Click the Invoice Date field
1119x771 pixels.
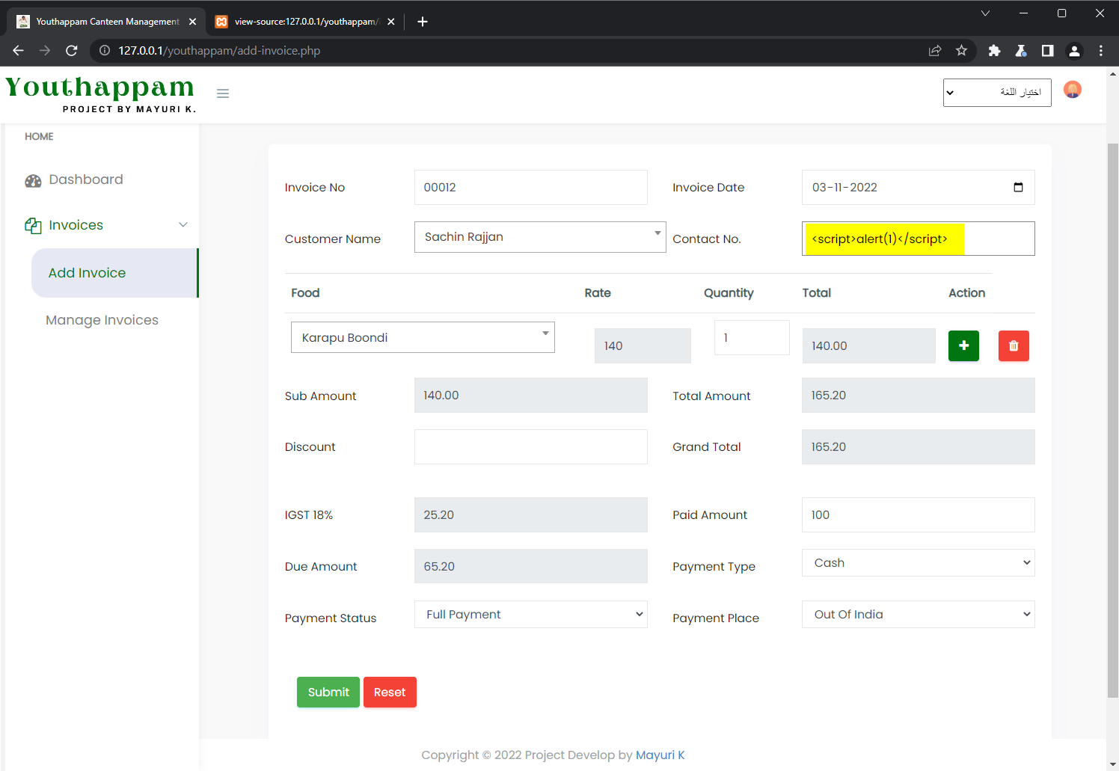(x=918, y=187)
